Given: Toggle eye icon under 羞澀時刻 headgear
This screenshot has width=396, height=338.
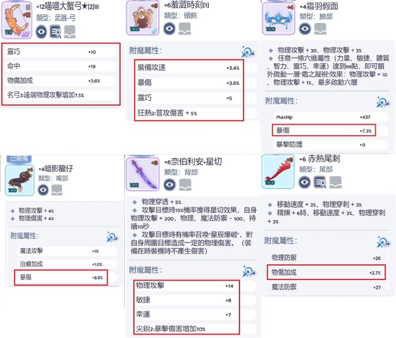Looking at the screenshot, I should (169, 28).
